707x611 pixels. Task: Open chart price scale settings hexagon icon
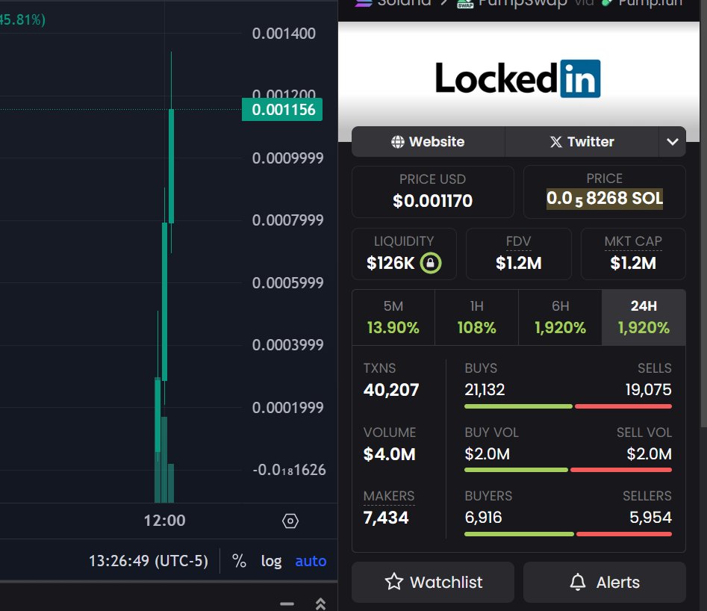tap(290, 521)
